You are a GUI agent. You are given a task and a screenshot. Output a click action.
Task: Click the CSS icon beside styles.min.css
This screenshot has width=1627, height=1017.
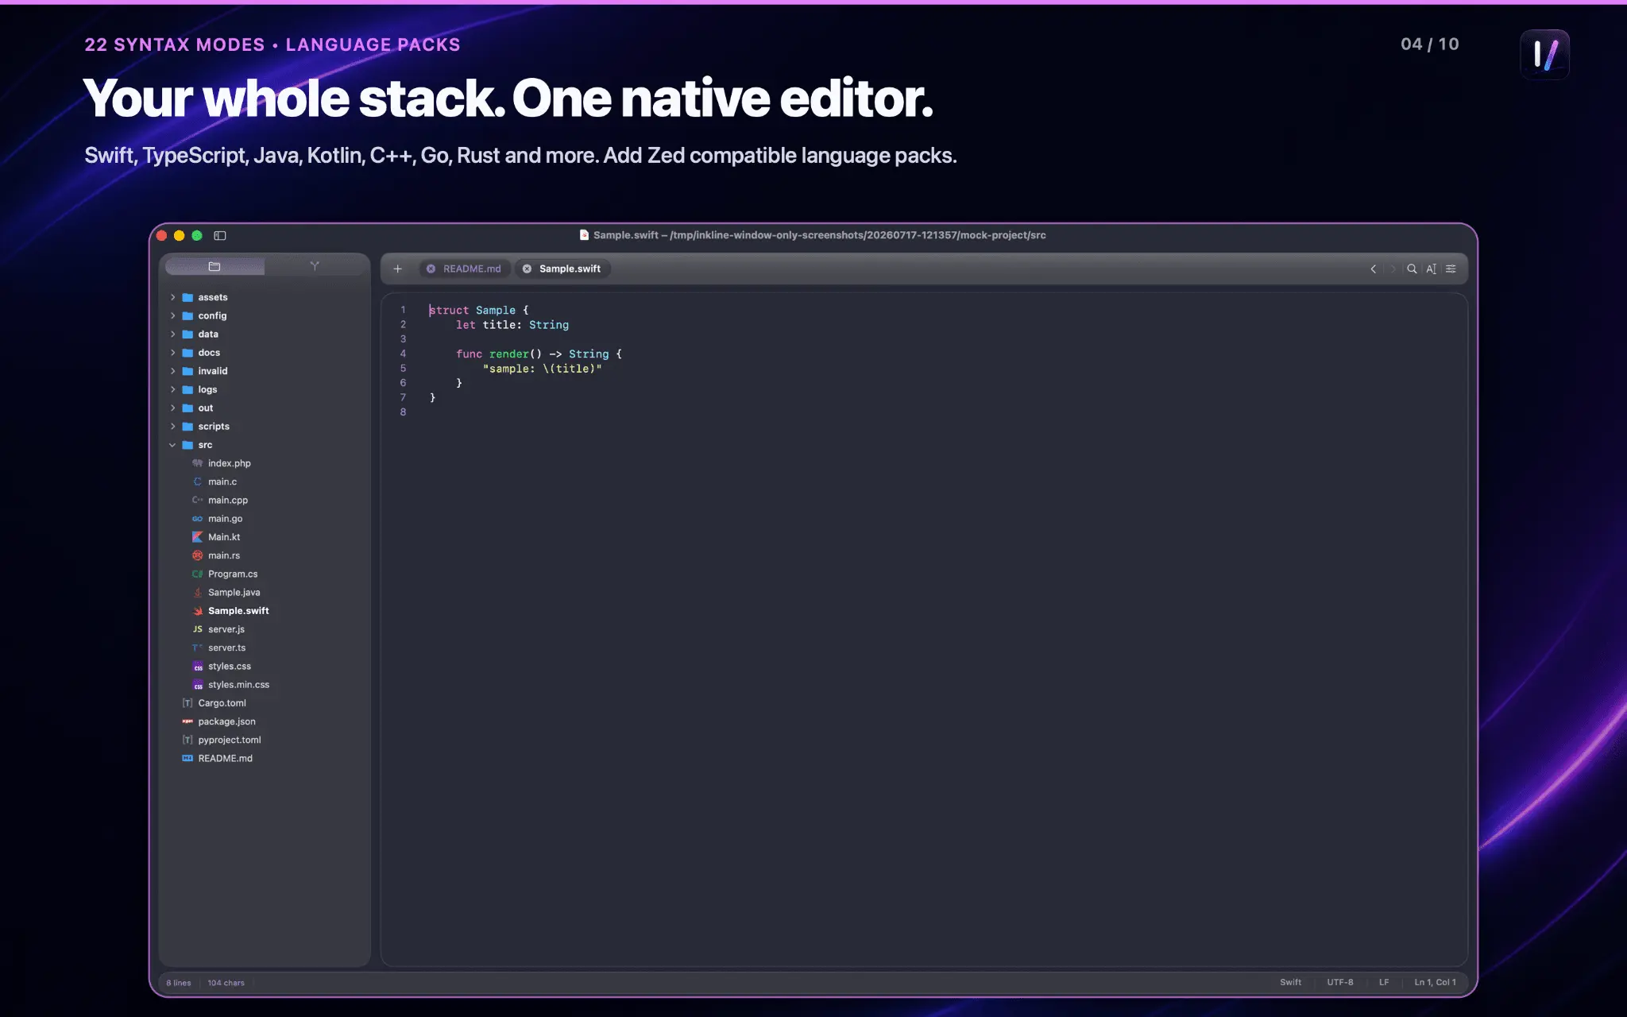[198, 684]
